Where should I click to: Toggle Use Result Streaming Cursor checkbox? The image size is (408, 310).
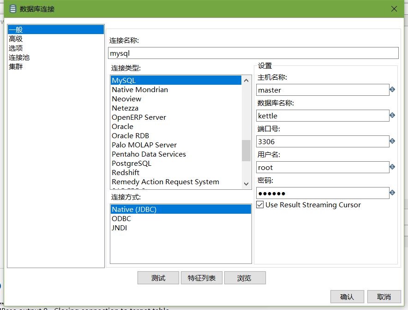(x=260, y=205)
